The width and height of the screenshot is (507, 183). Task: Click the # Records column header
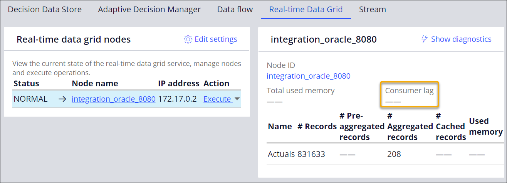tap(317, 127)
